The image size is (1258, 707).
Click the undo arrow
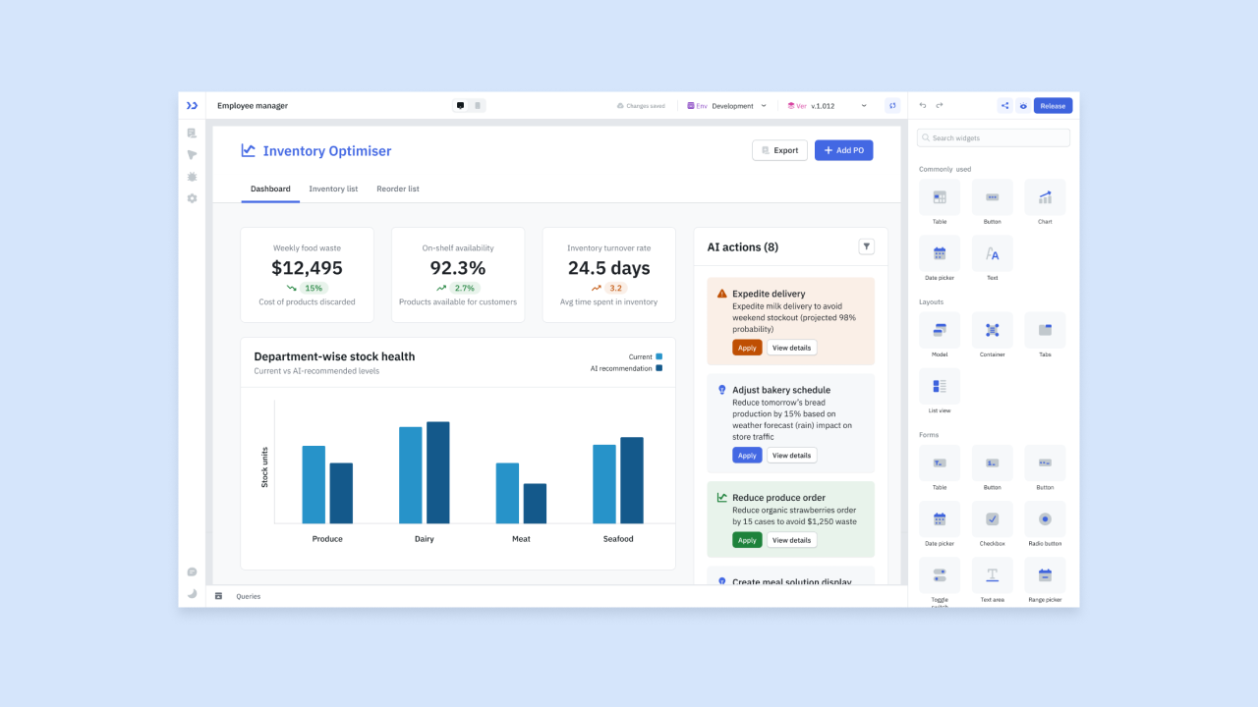923,105
